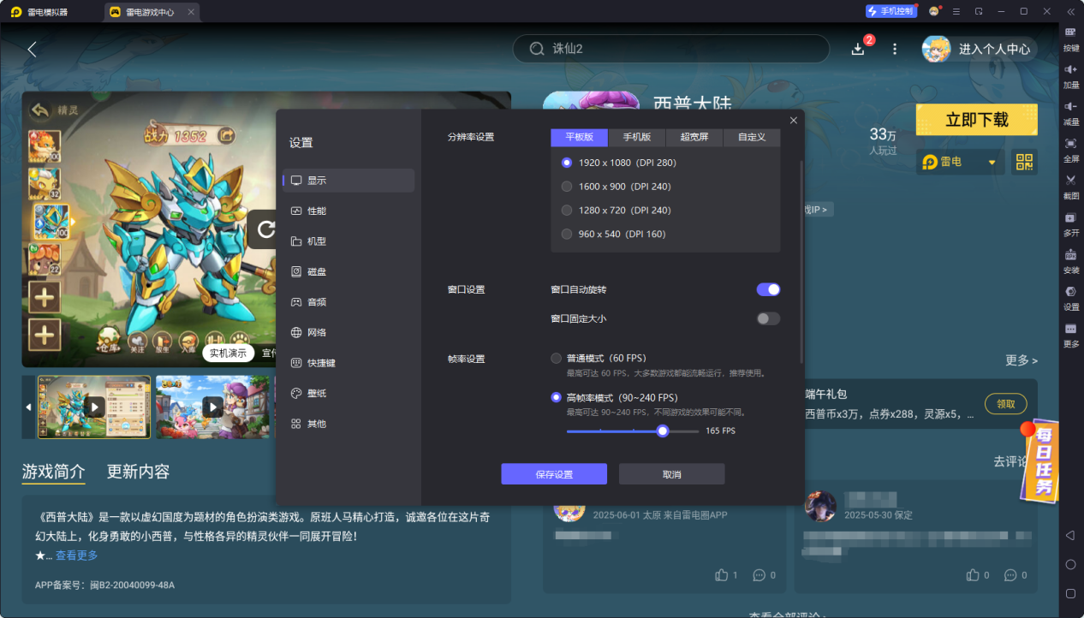Click the search field containing 诛仙2
1084x618 pixels.
coord(671,49)
